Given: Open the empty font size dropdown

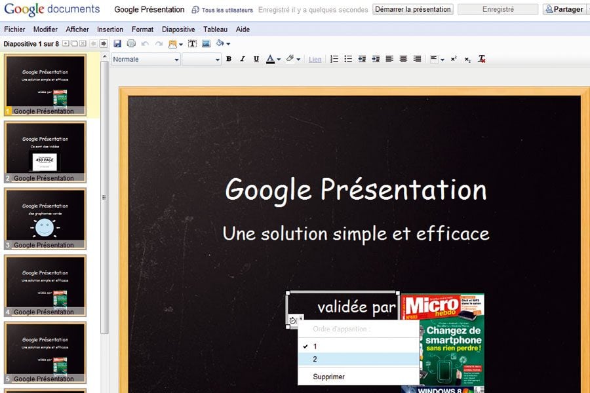Looking at the screenshot, I should (201, 59).
